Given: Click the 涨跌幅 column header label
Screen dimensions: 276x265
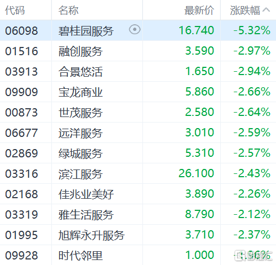Looking at the screenshot, I should coord(245,10).
